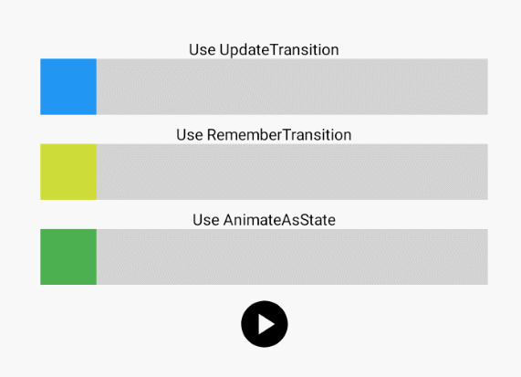Click the AnimateAsState animation bar's gray area
Image resolution: width=521 pixels, height=377 pixels.
click(292, 257)
